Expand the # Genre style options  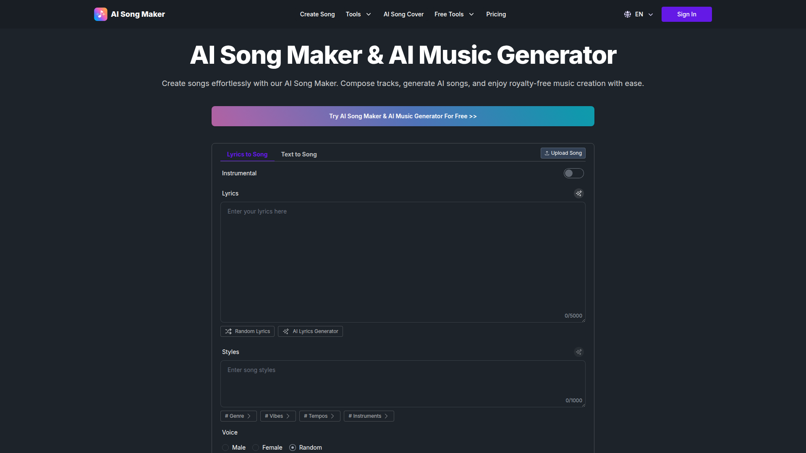click(x=238, y=416)
